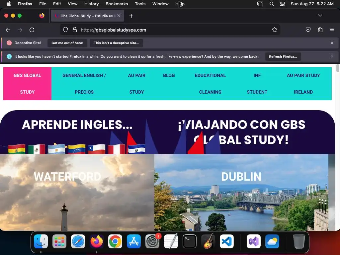Open the Firefox hamburger application menu
This screenshot has width=340, height=255.
[x=332, y=30]
